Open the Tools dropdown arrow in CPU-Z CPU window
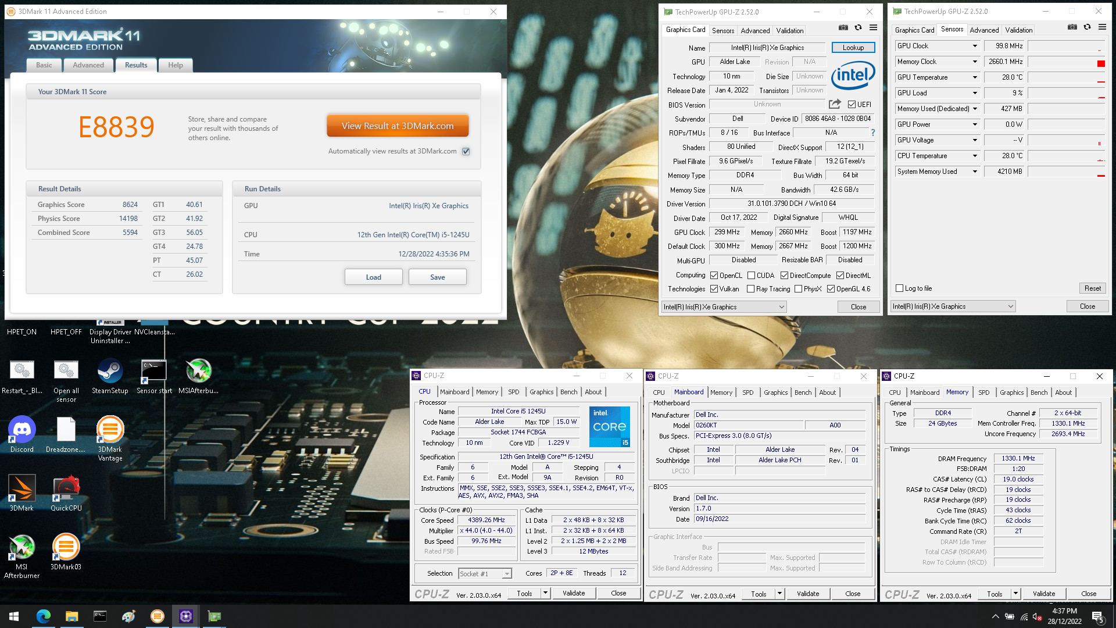This screenshot has height=628, width=1116. [x=545, y=594]
